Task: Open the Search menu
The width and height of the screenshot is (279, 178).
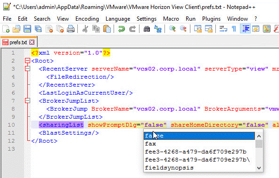Action: [42, 19]
